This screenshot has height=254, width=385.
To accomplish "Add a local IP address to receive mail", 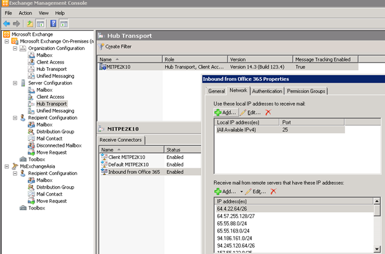I will coord(225,112).
